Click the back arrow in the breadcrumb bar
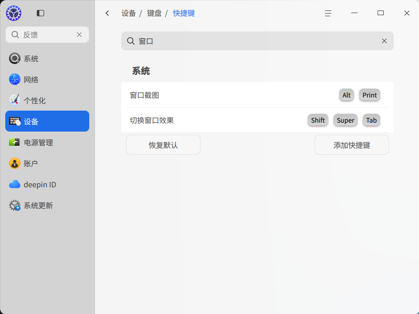419x314 pixels. [x=107, y=13]
